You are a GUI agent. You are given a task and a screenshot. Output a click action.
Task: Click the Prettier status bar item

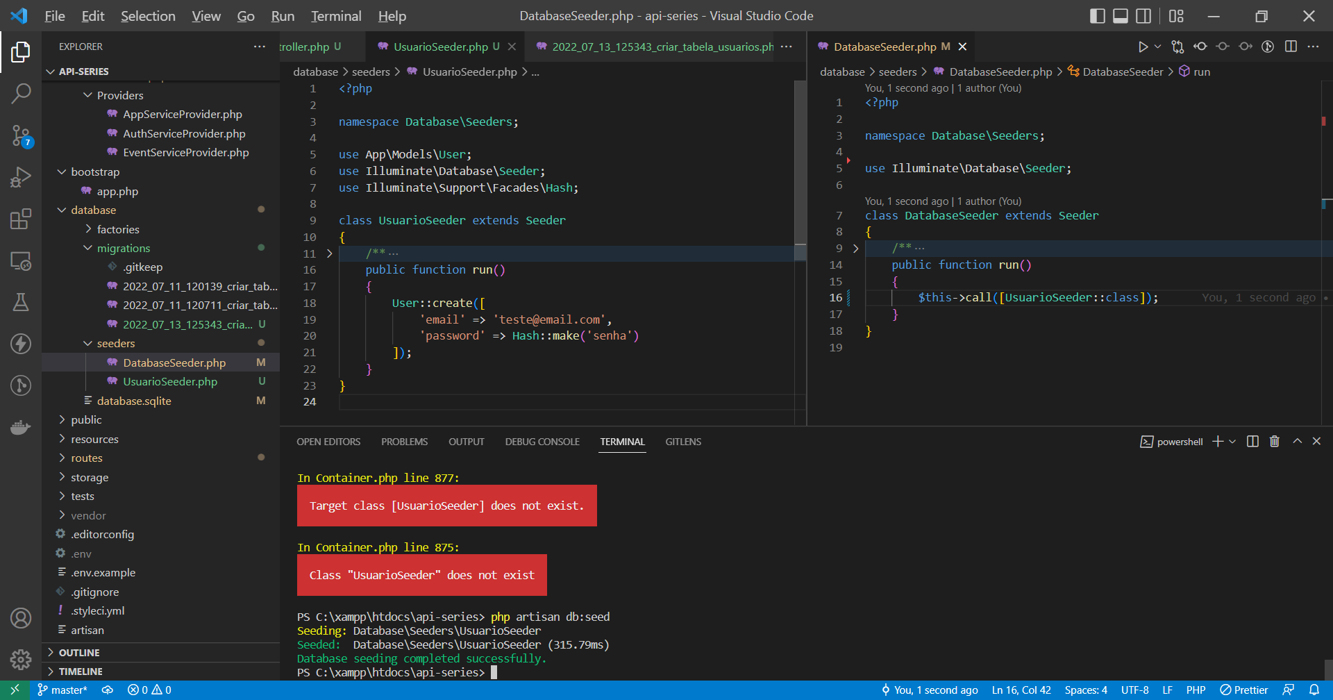point(1244,690)
